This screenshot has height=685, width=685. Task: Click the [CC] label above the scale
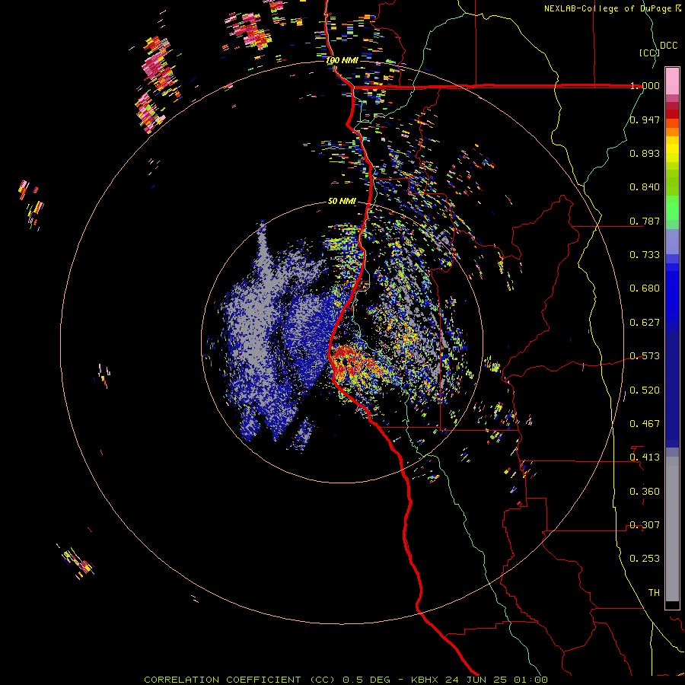pos(649,53)
